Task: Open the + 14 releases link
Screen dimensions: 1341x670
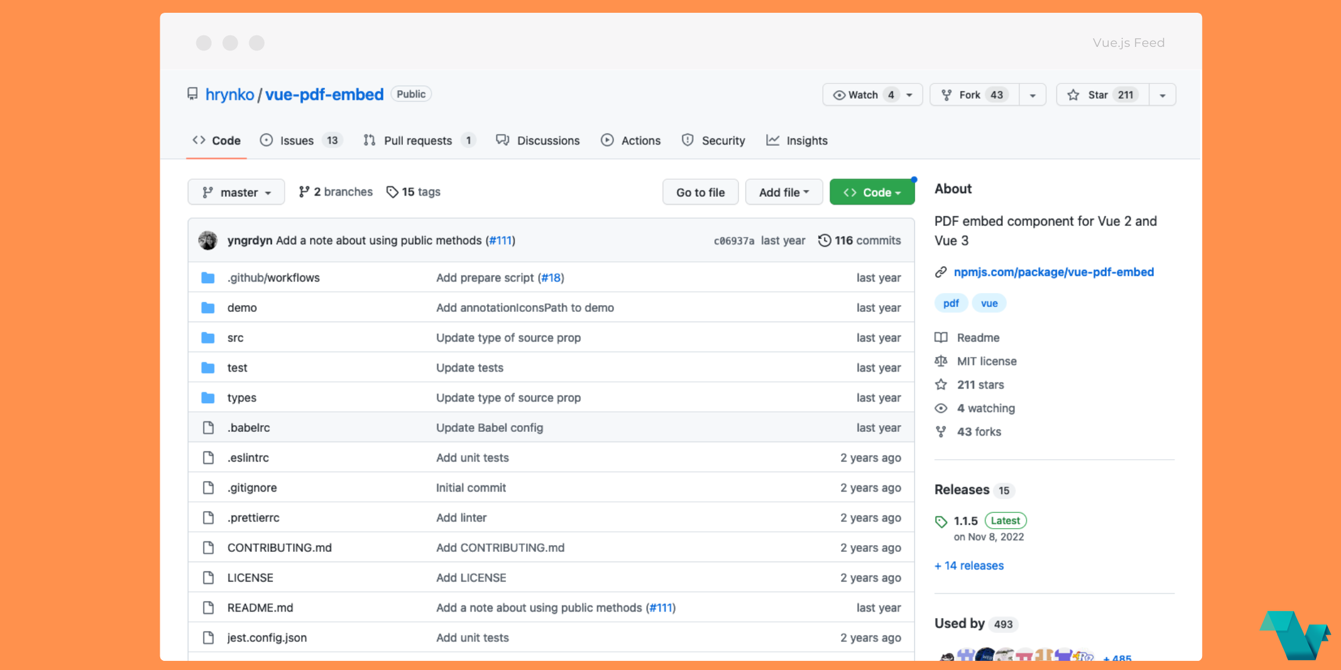Action: coord(969,566)
